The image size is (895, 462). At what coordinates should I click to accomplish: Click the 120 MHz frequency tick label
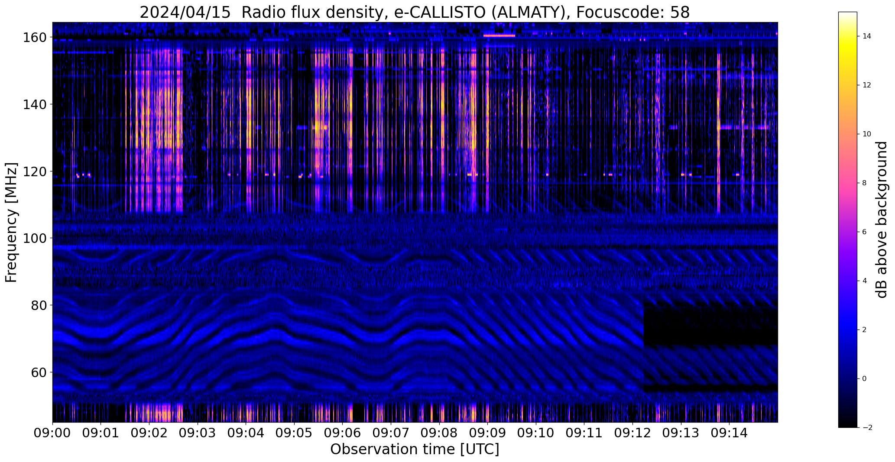[34, 171]
